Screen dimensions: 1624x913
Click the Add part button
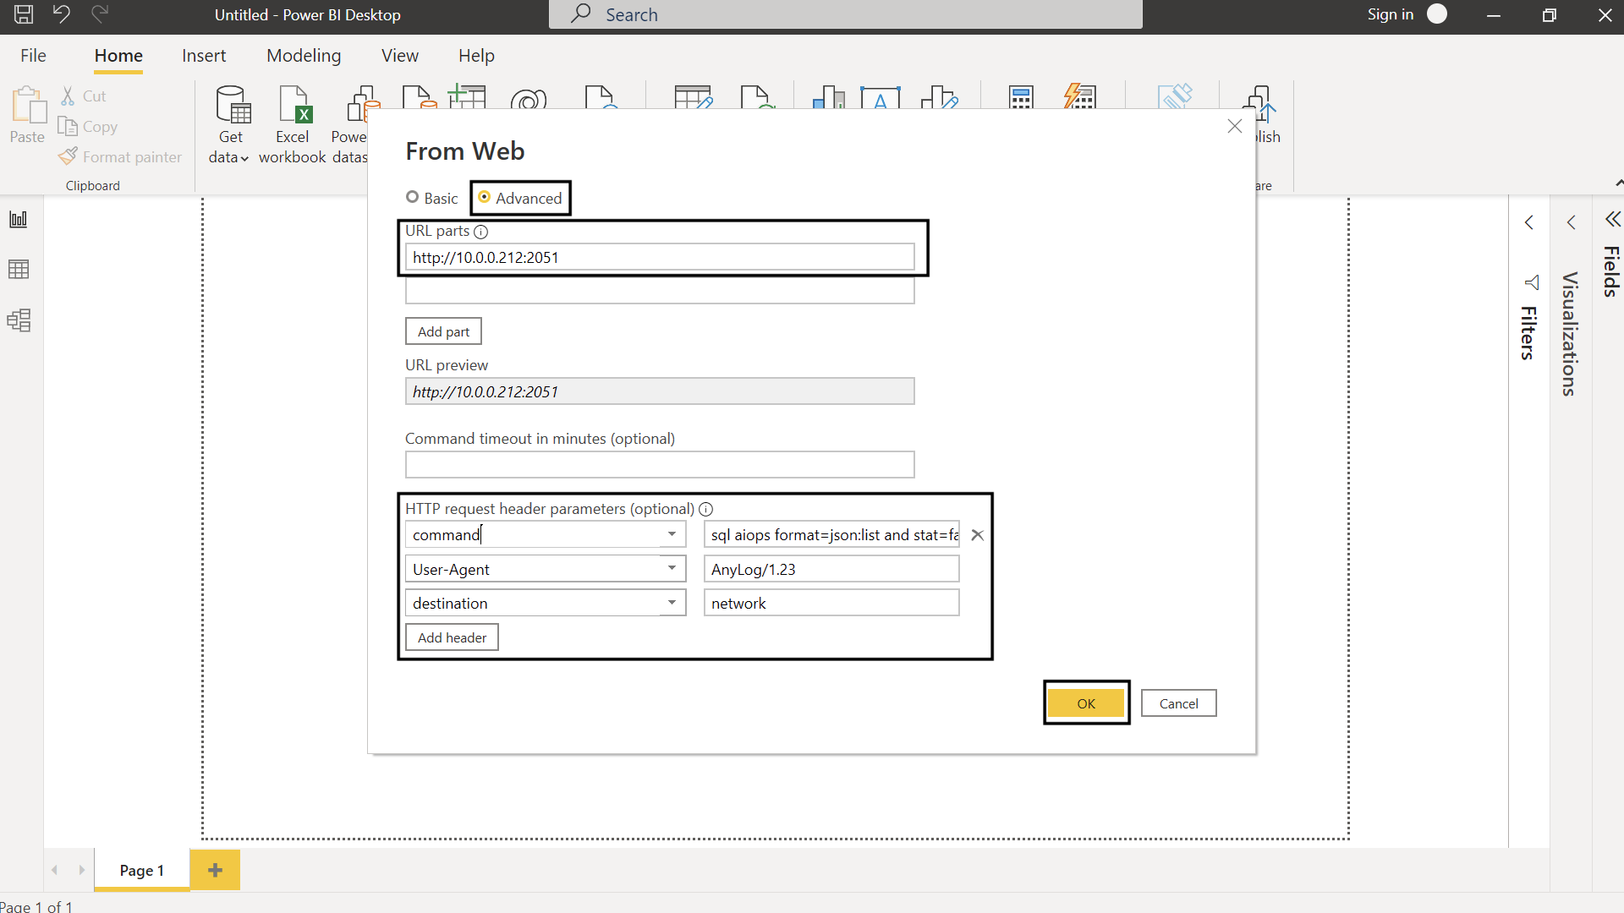click(x=443, y=331)
